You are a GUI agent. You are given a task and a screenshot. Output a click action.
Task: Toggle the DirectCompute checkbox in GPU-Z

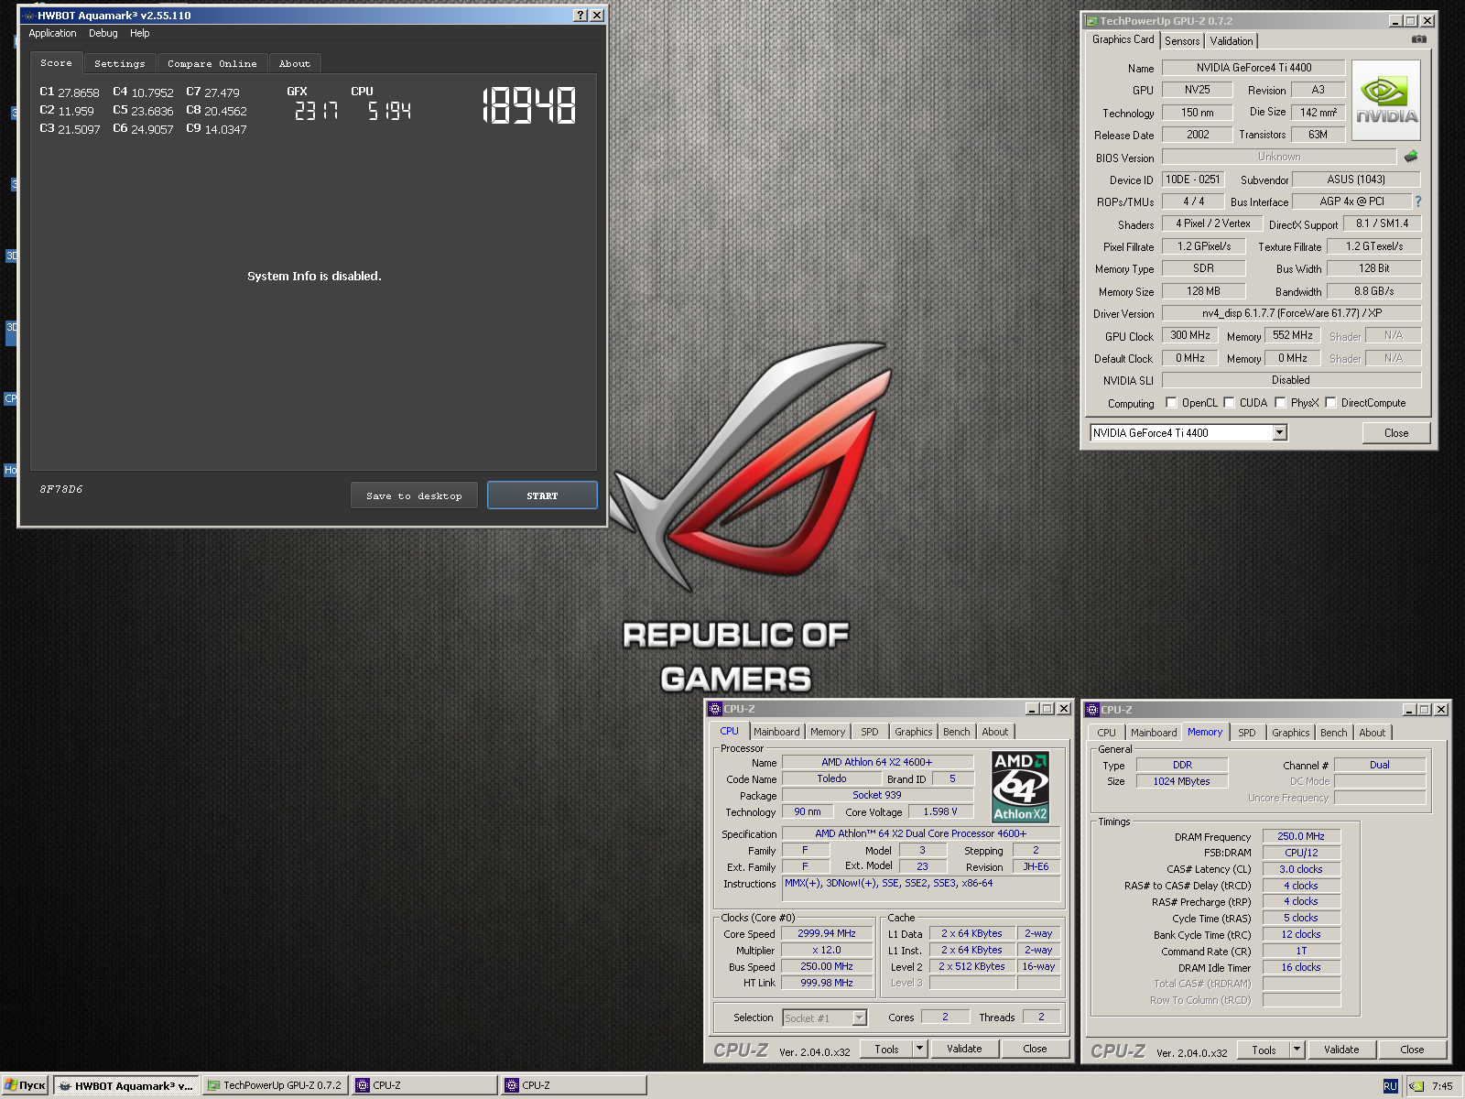pos(1330,402)
